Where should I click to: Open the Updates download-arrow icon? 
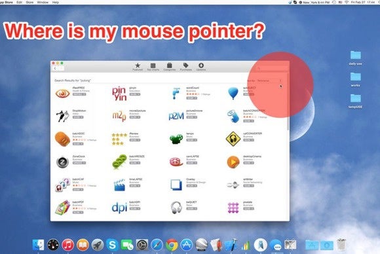(x=201, y=67)
